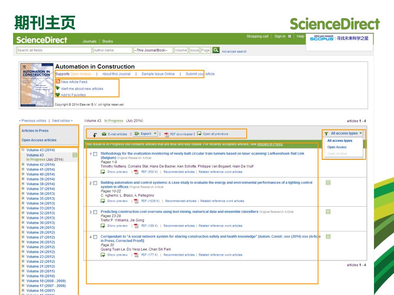
Task: Click abstract list icon beside Predicting cost article
Action: (328, 212)
